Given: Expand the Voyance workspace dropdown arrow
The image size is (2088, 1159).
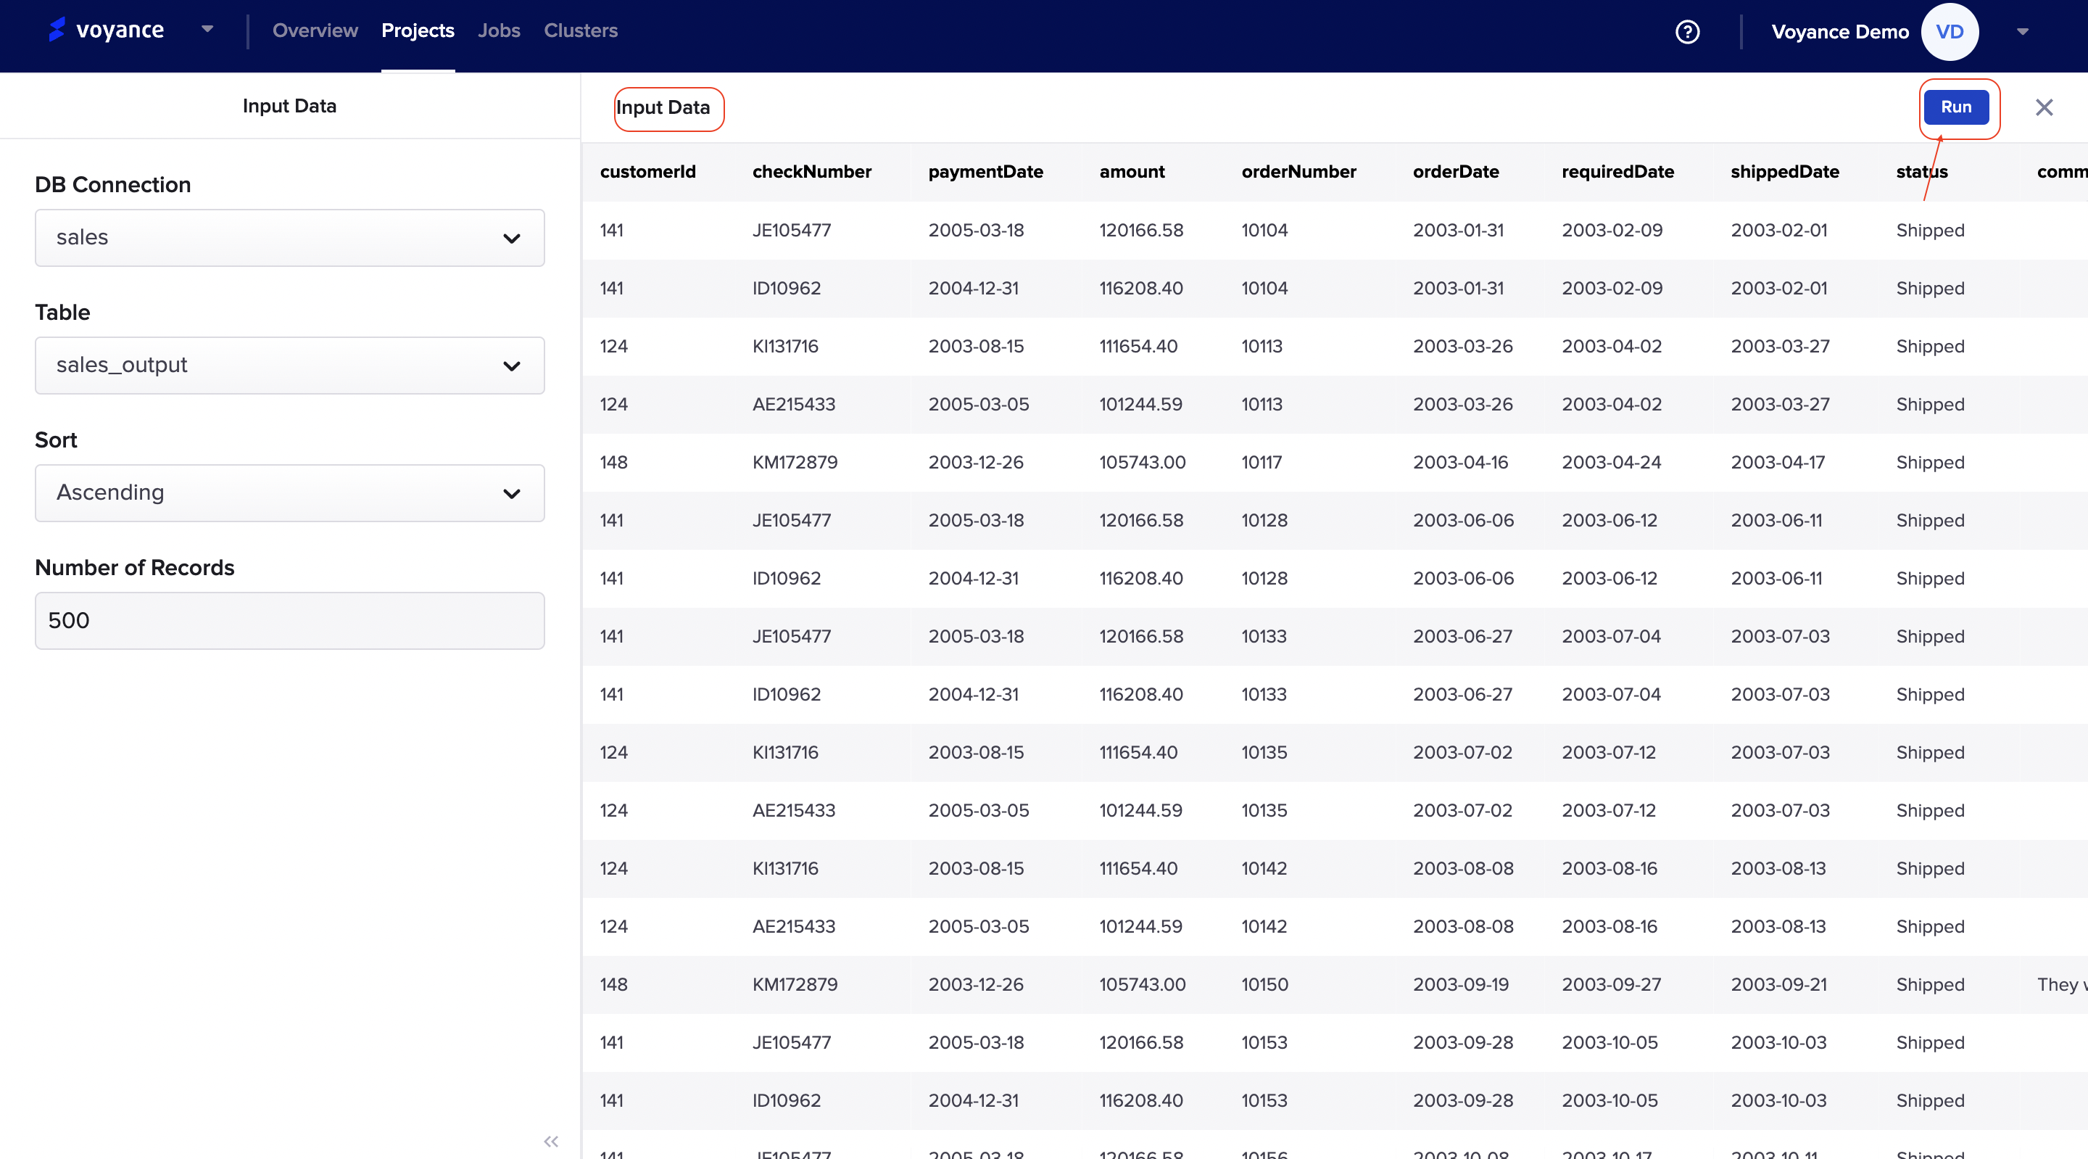Looking at the screenshot, I should point(207,29).
